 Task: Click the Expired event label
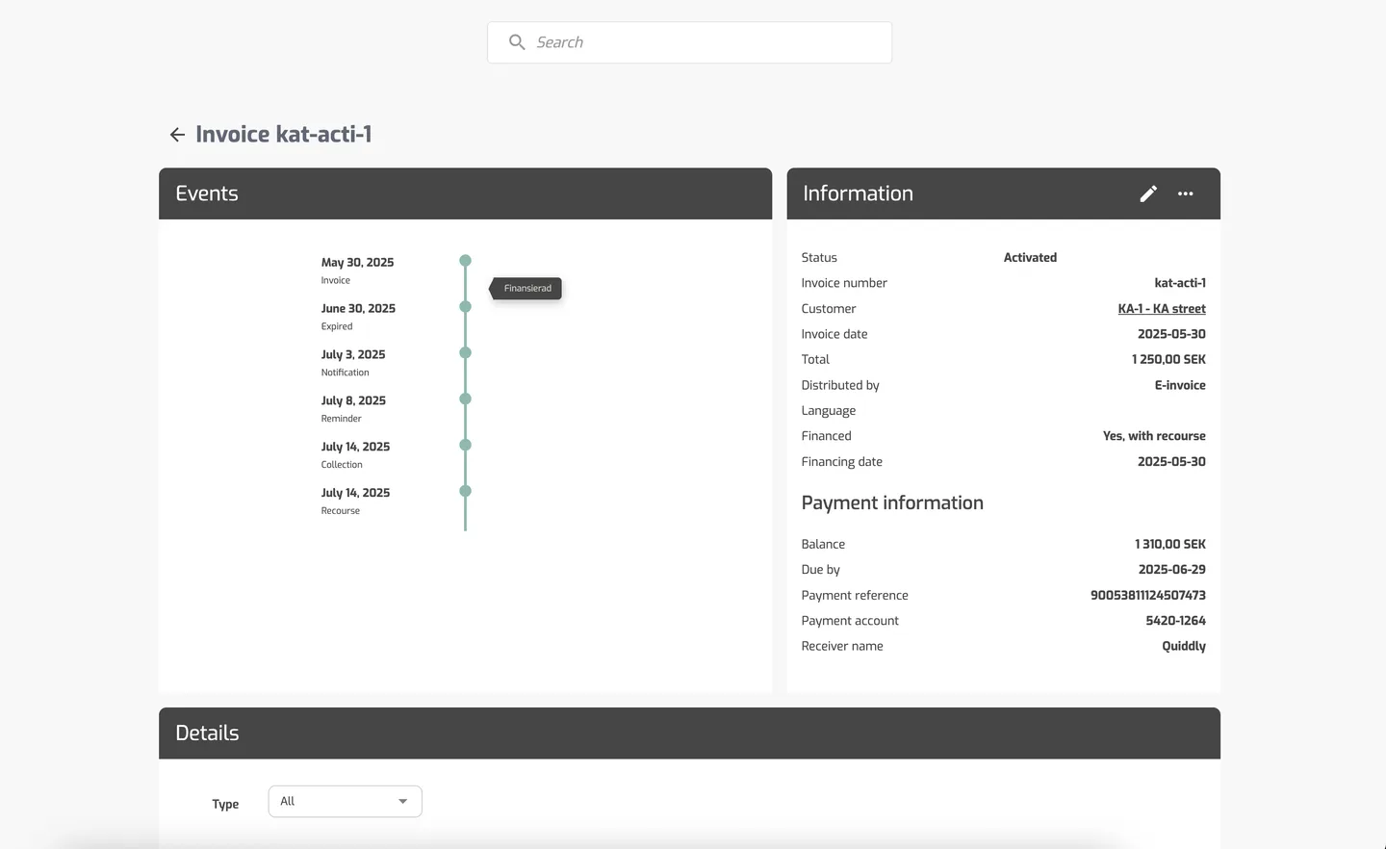coord(337,326)
